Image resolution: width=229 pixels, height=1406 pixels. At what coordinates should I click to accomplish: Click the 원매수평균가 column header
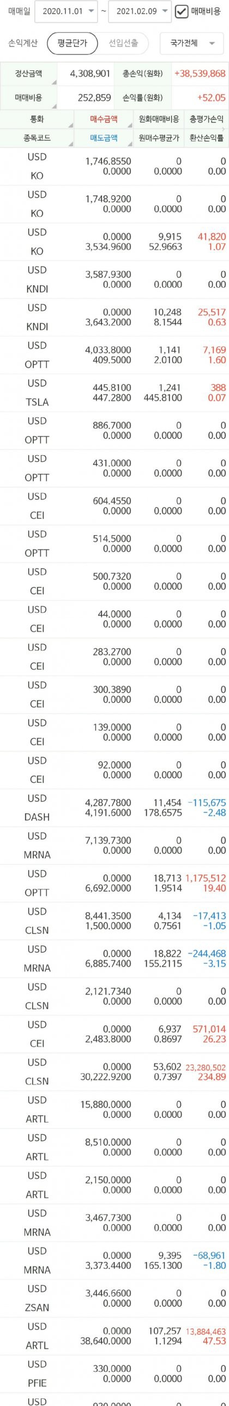click(159, 138)
